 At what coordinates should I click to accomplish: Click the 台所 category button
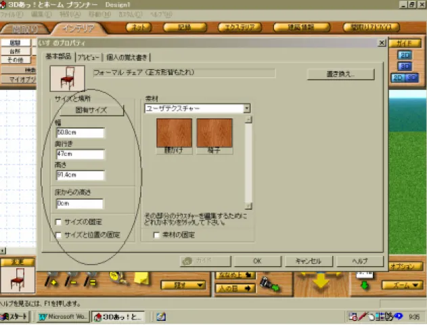[x=16, y=51]
